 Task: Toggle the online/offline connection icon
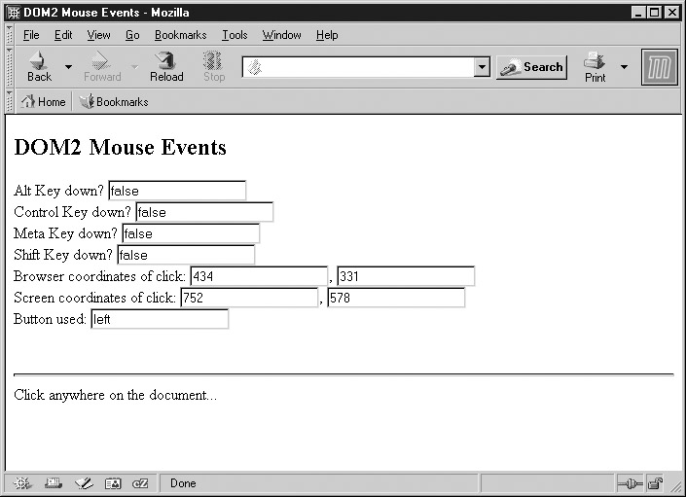(629, 483)
